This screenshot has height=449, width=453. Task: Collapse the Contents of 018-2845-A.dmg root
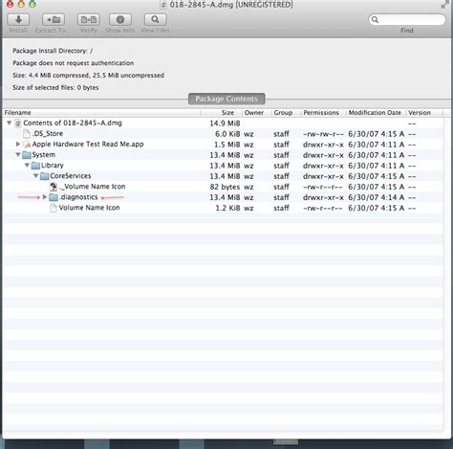[10, 123]
